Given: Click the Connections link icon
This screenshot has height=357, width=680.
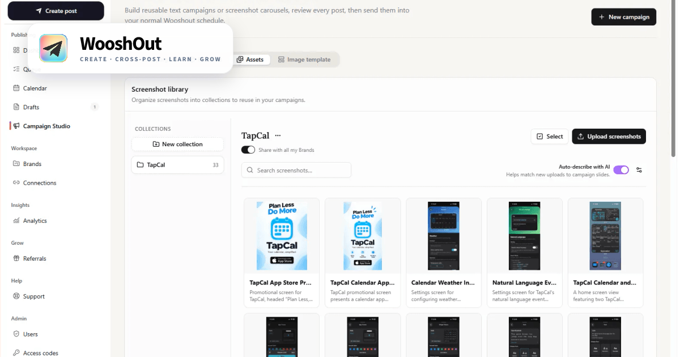Looking at the screenshot, I should [x=16, y=183].
